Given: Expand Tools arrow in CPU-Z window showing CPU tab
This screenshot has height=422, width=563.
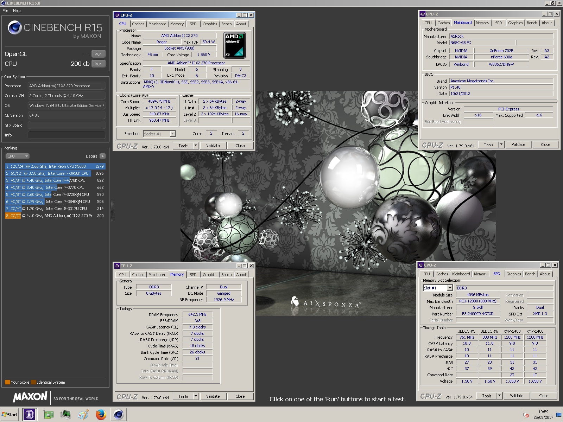Looking at the screenshot, I should pos(196,146).
